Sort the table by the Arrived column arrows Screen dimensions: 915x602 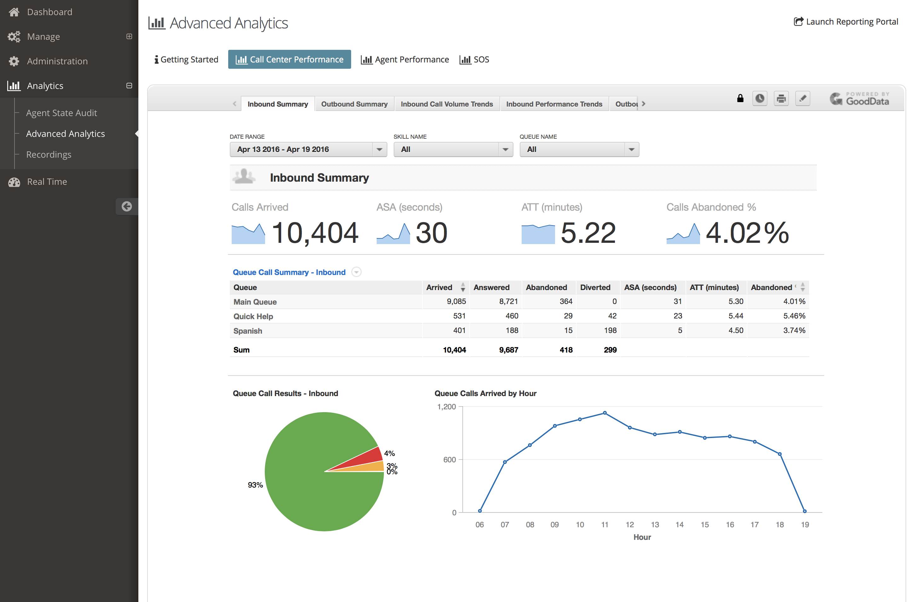tap(462, 287)
